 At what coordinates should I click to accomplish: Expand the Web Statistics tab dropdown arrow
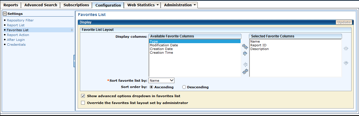pyautogui.click(x=158, y=5)
